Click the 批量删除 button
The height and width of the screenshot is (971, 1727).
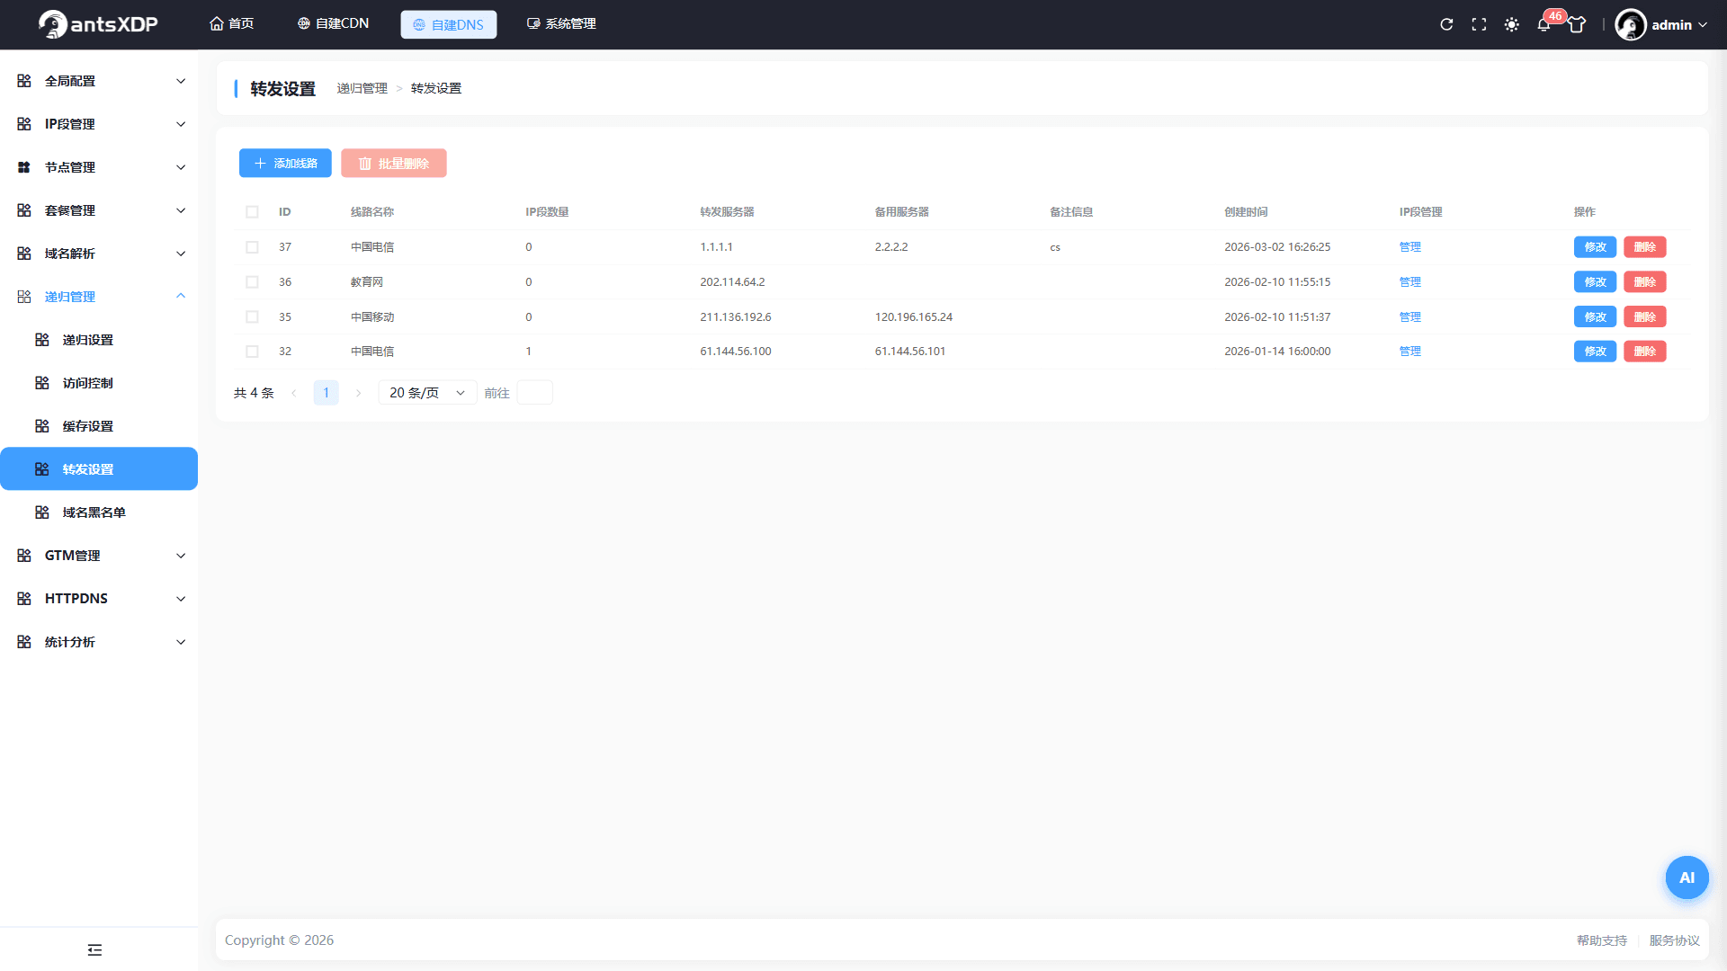click(394, 163)
